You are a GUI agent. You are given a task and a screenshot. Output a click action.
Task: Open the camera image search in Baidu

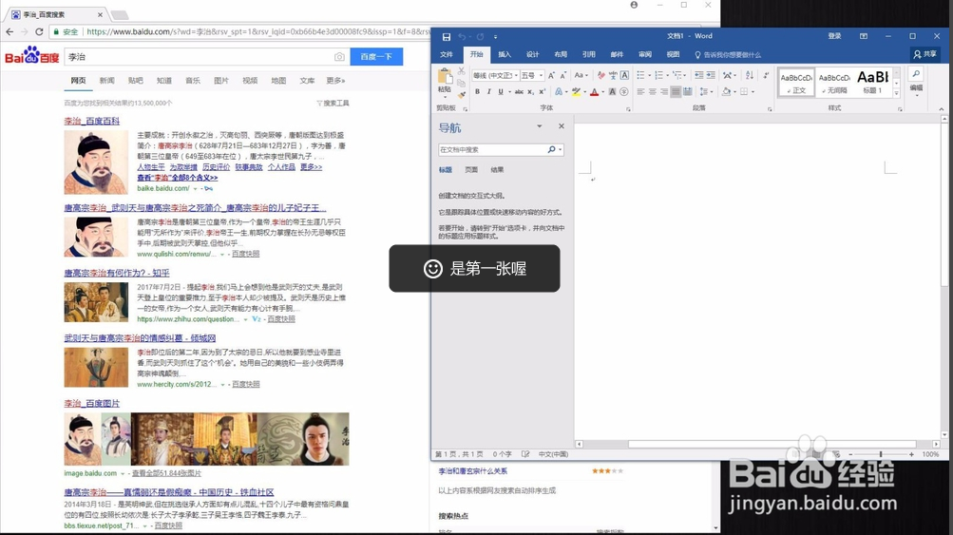pos(339,56)
